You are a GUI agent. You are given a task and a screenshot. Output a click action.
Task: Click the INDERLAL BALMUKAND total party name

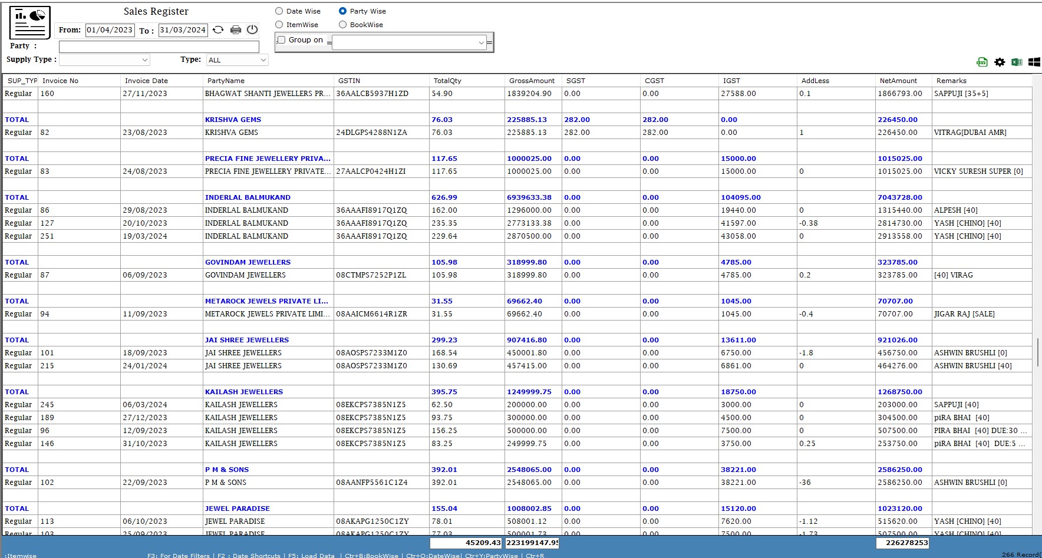[x=248, y=197]
